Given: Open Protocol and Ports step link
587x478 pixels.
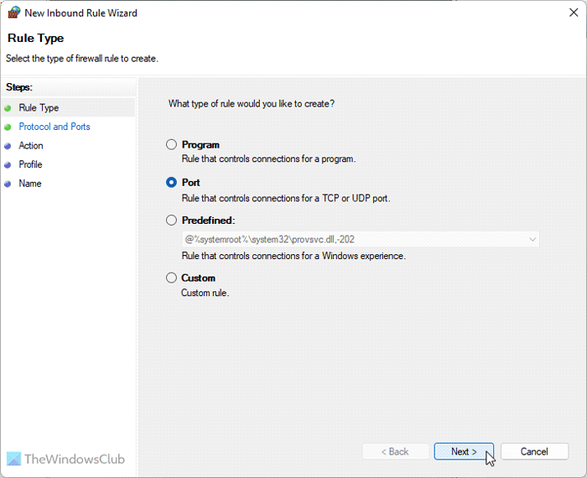Looking at the screenshot, I should (55, 127).
